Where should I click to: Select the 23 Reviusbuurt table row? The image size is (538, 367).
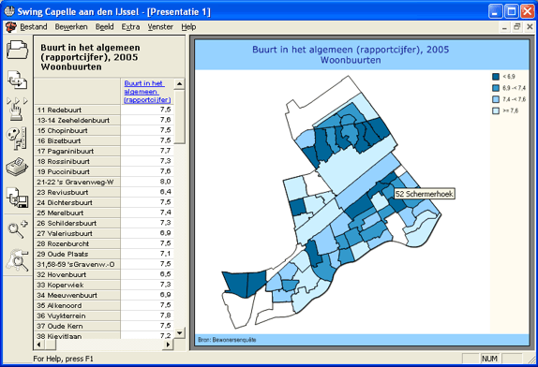tap(104, 192)
